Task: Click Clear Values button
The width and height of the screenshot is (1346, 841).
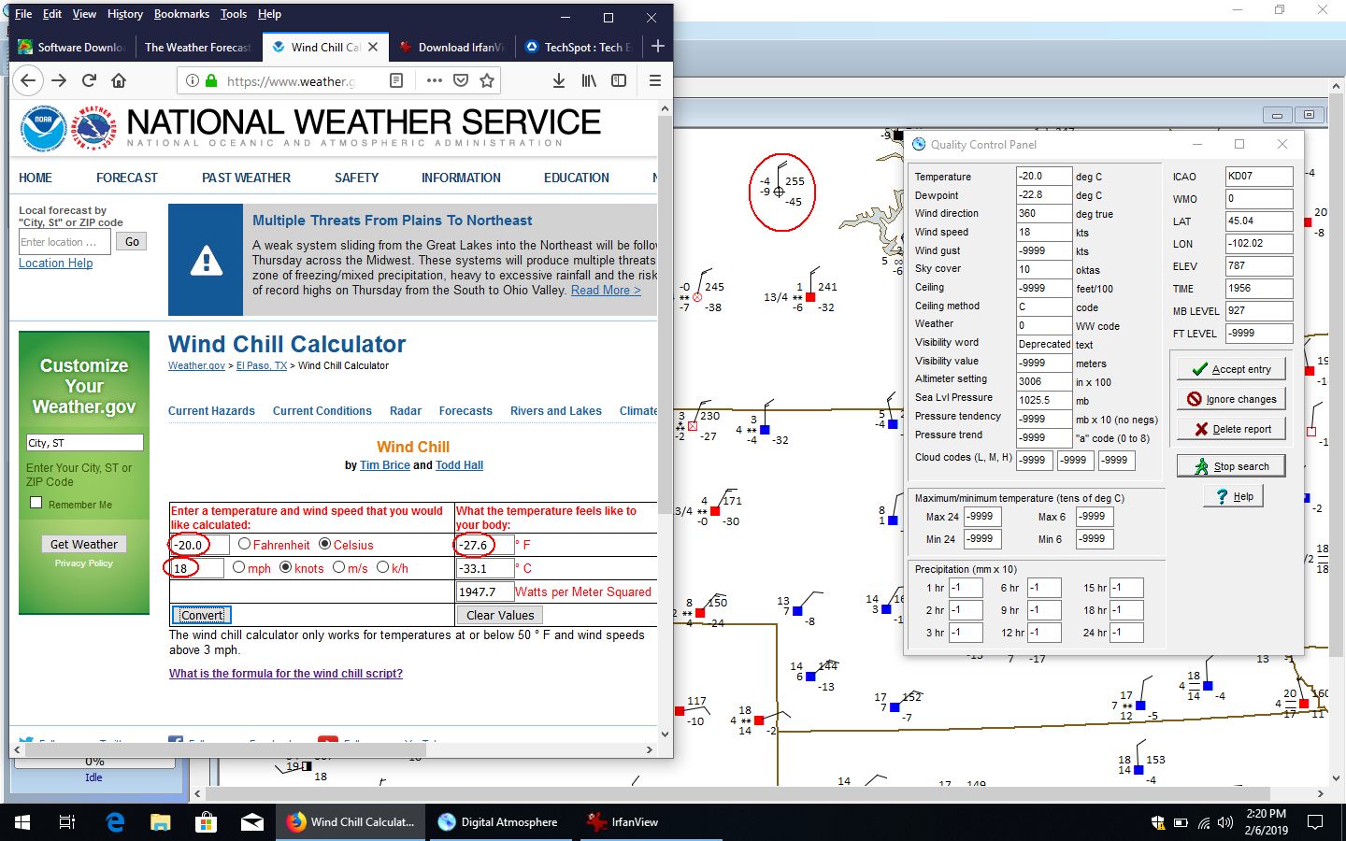Action: pyautogui.click(x=500, y=615)
